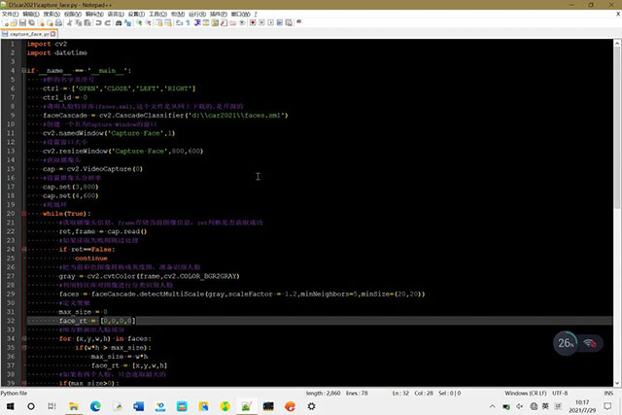Viewport: 622px width, 415px height.
Task: Open the 编辑(E) Edit menu
Action: (31, 14)
